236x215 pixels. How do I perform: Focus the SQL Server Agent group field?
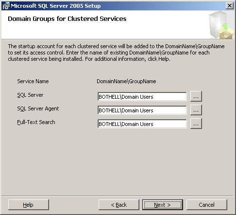pos(142,110)
